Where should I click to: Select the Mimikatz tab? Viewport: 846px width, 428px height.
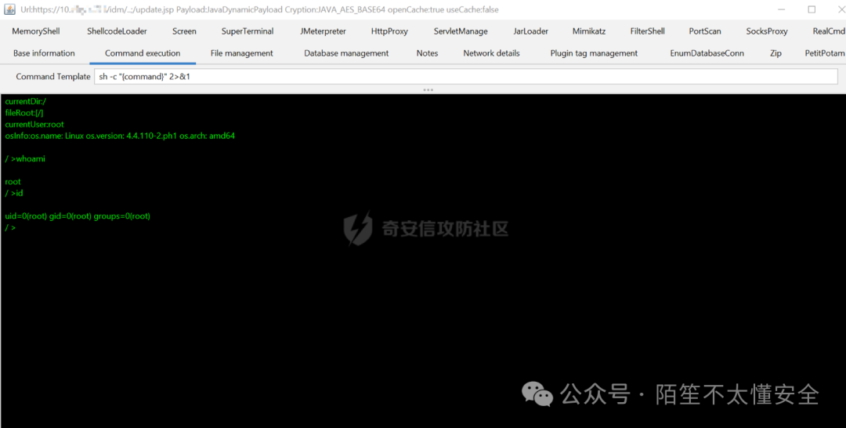pos(588,31)
